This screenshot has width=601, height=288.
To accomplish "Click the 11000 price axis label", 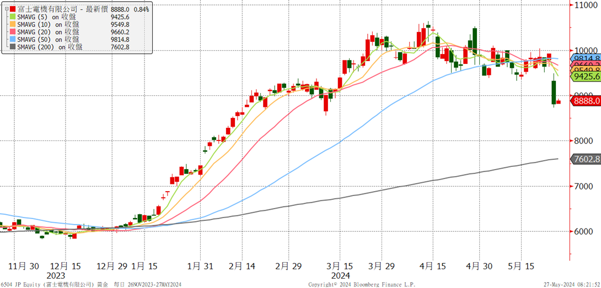I will pyautogui.click(x=586, y=5).
